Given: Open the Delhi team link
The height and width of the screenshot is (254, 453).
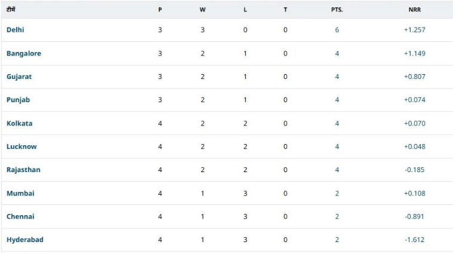Looking at the screenshot, I should pos(16,30).
